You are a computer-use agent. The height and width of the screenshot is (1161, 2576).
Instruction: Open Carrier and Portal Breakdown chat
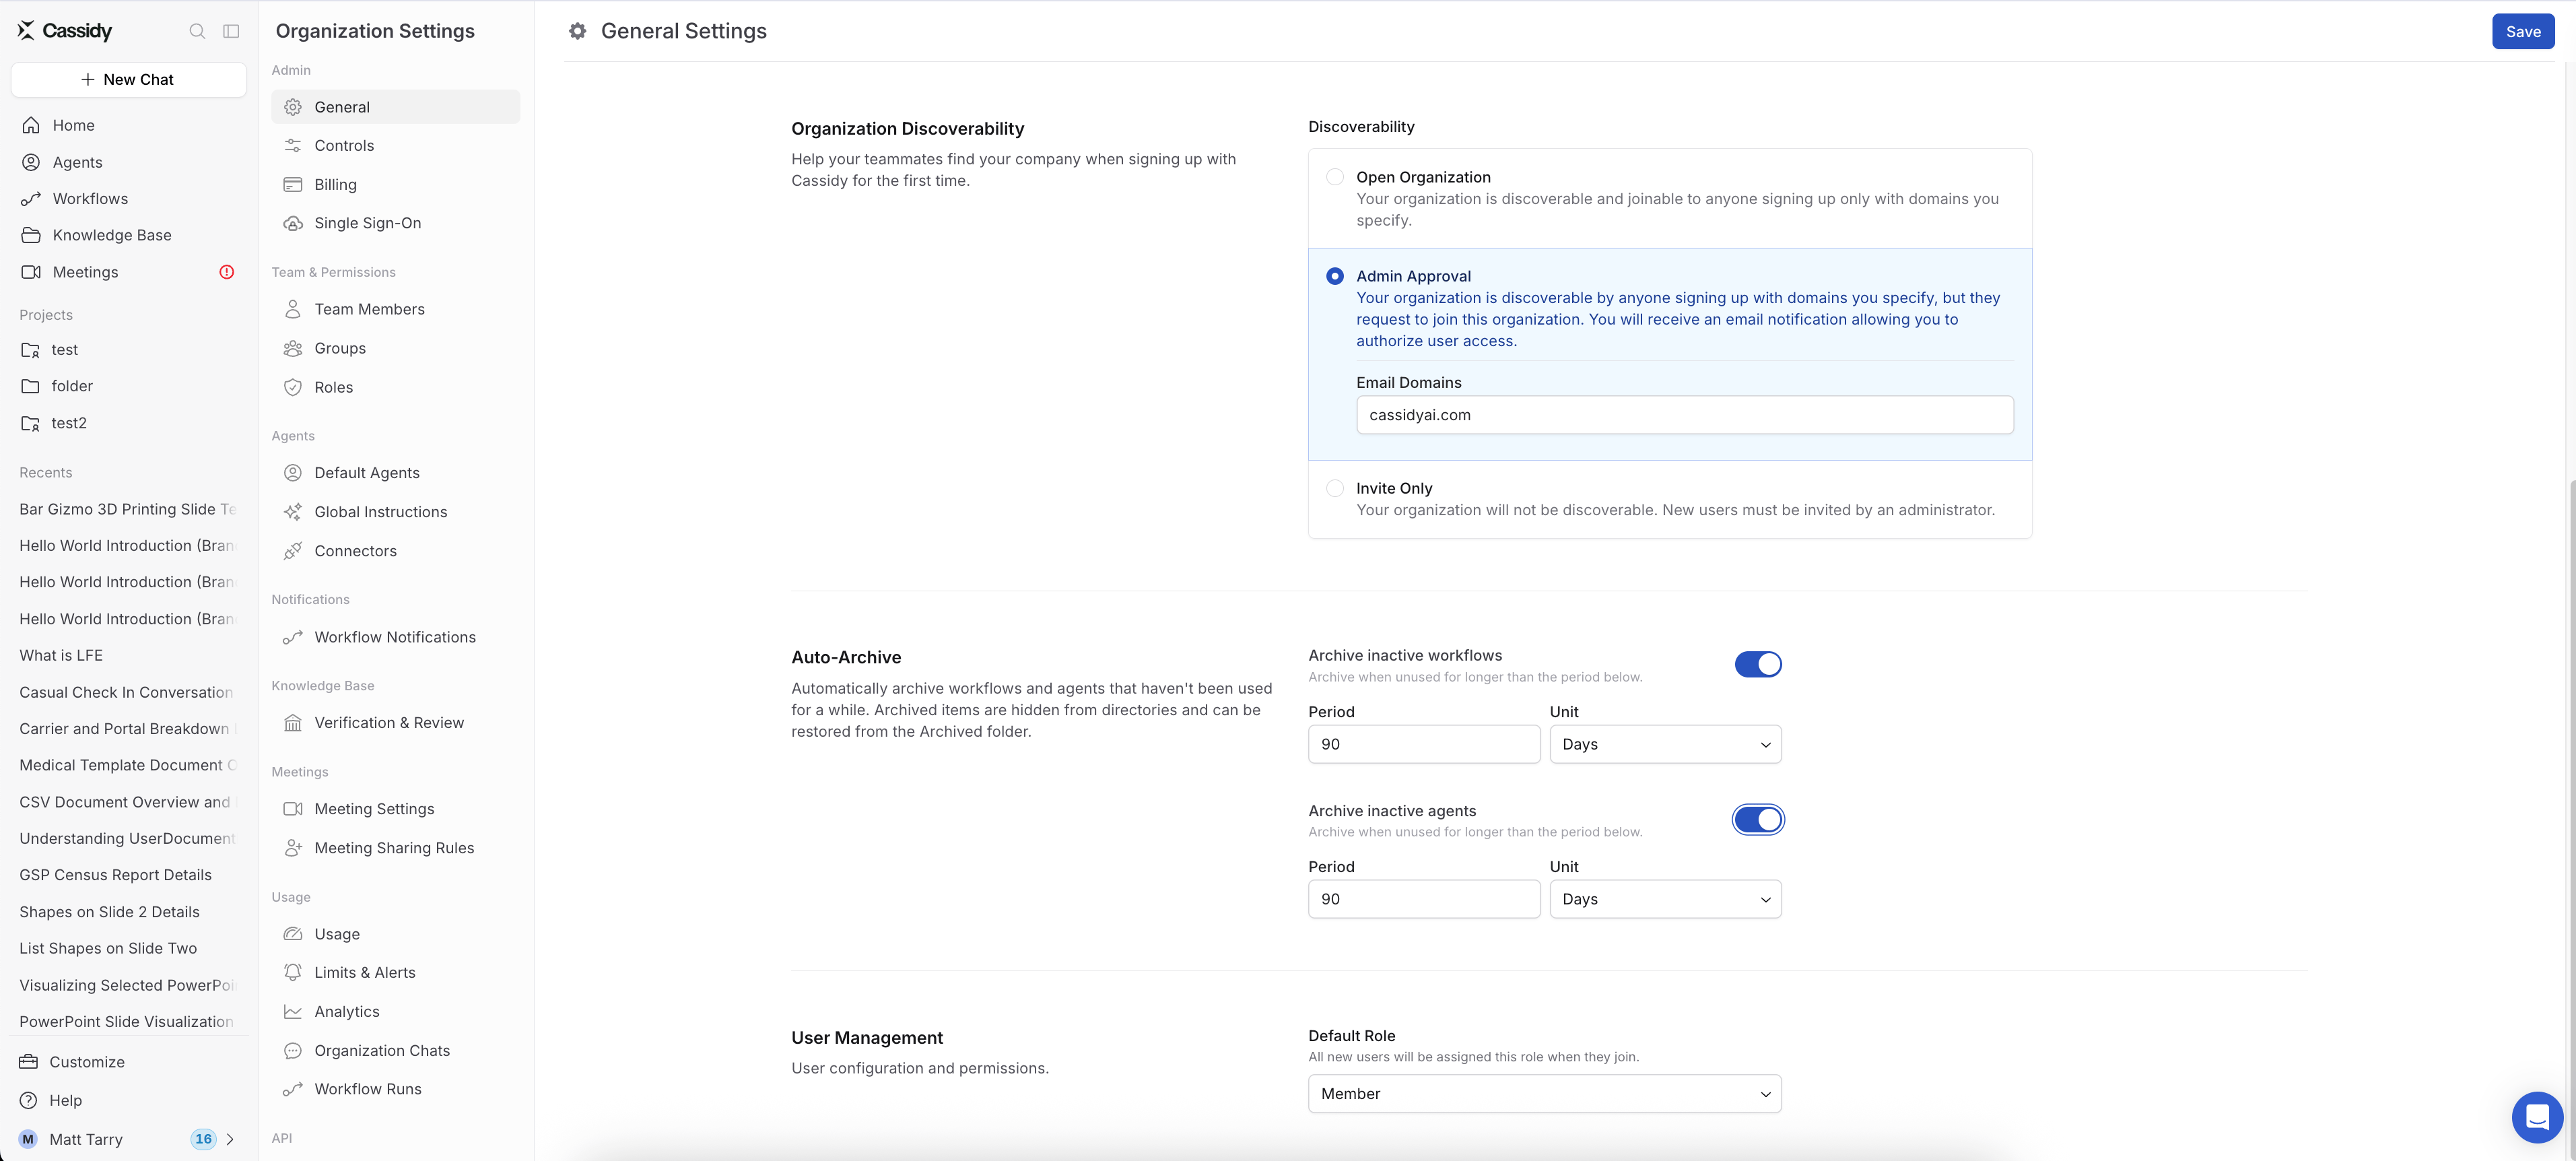pyautogui.click(x=128, y=729)
